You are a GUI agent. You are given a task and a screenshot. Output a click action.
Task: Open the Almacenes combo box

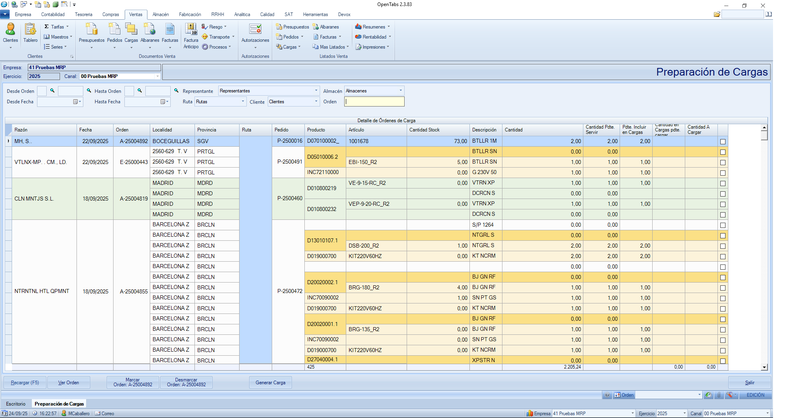point(401,91)
